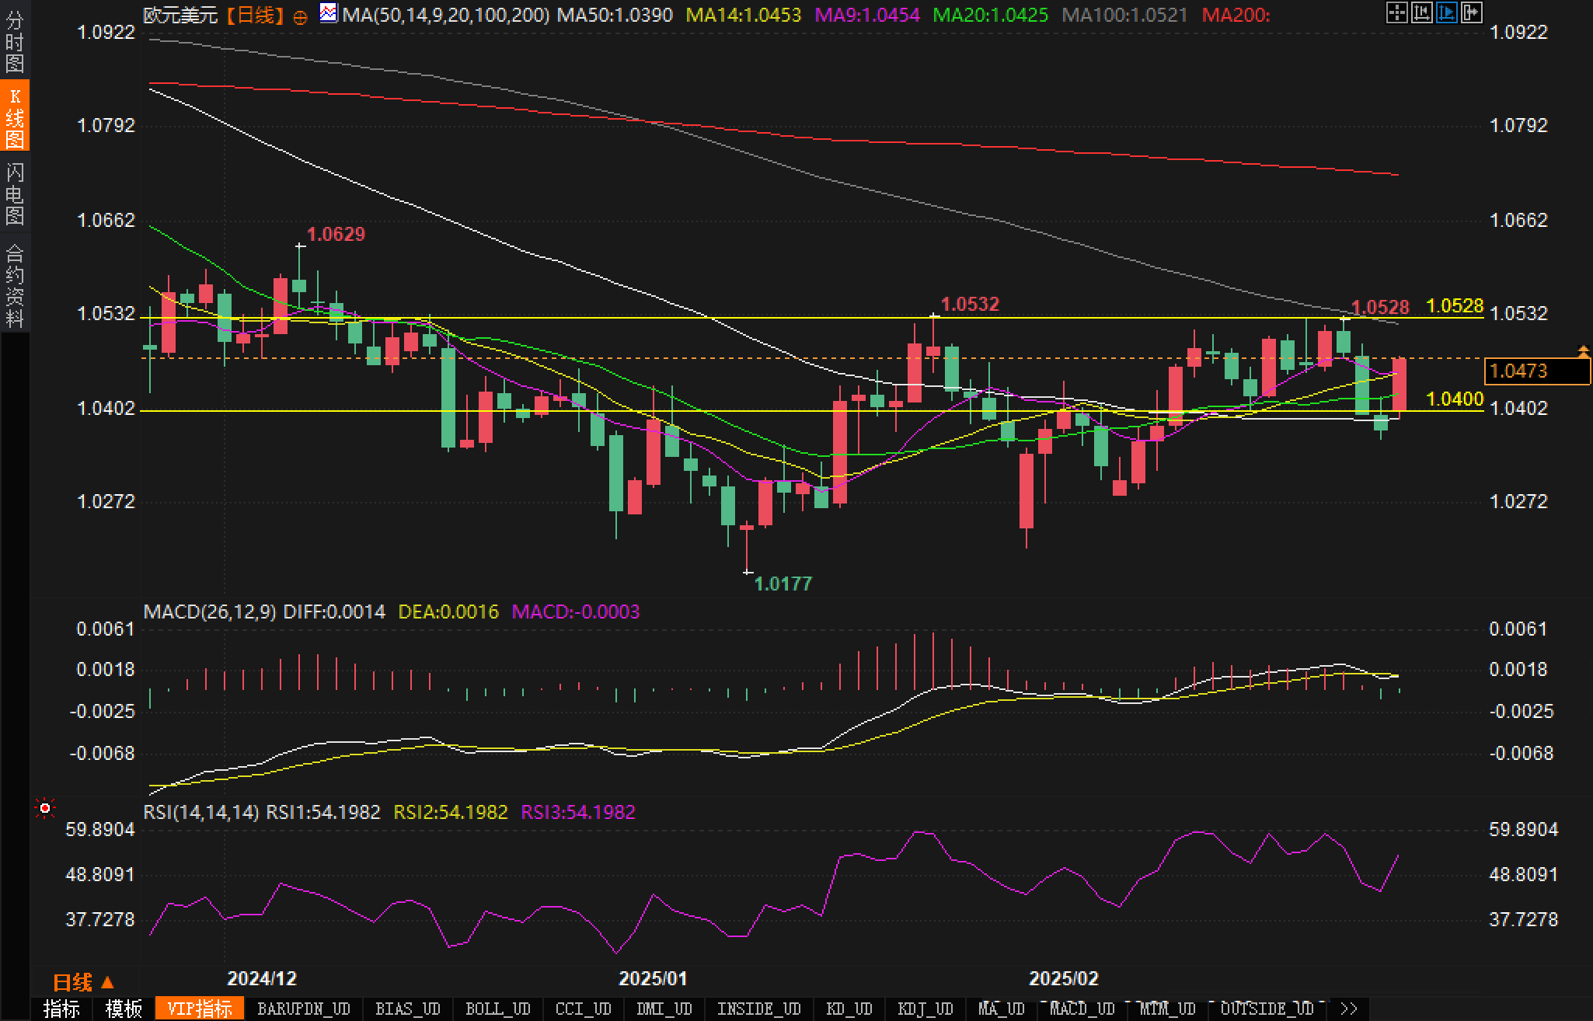Click the red sun marker icon

click(45, 809)
